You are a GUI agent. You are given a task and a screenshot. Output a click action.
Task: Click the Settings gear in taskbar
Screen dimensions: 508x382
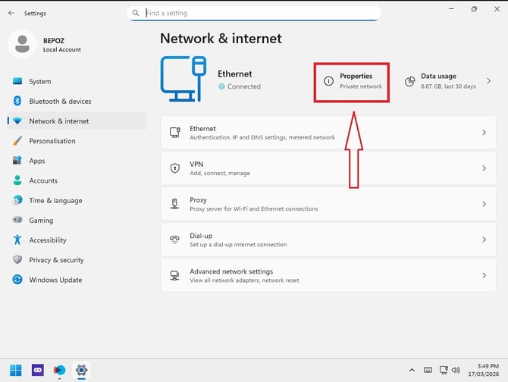[81, 370]
